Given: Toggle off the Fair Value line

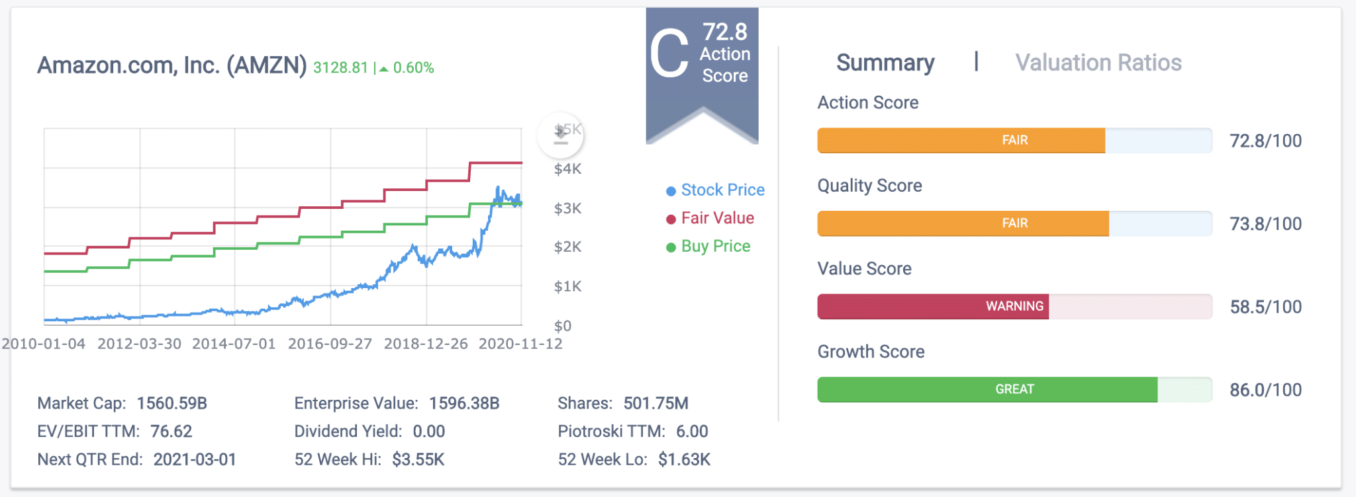Looking at the screenshot, I should click(718, 218).
